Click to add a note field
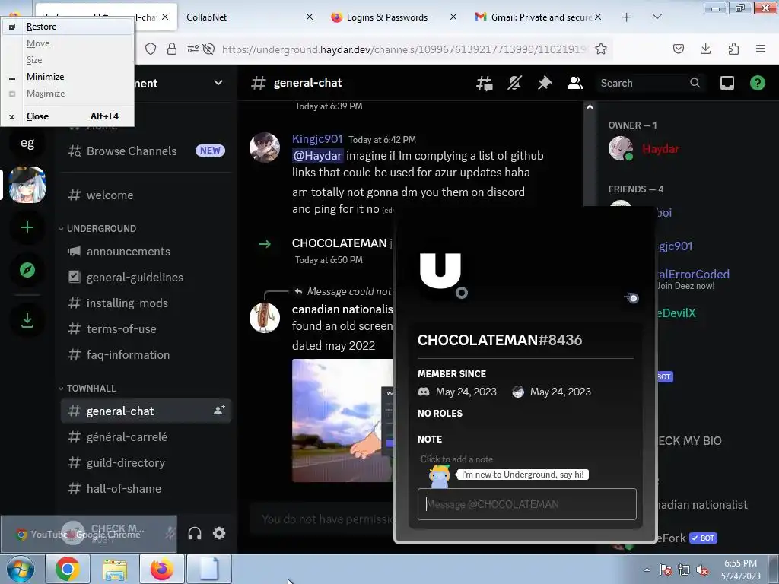This screenshot has height=584, width=779. [526, 459]
